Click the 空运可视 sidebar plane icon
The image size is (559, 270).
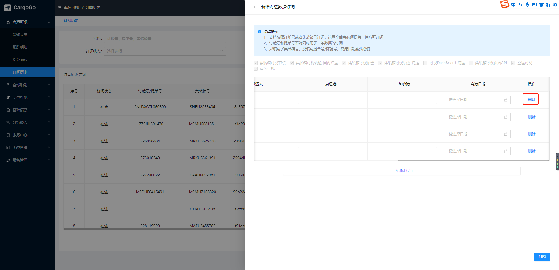(x=8, y=97)
